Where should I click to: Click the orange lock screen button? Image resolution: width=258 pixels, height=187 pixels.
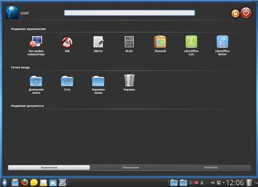pos(235,13)
